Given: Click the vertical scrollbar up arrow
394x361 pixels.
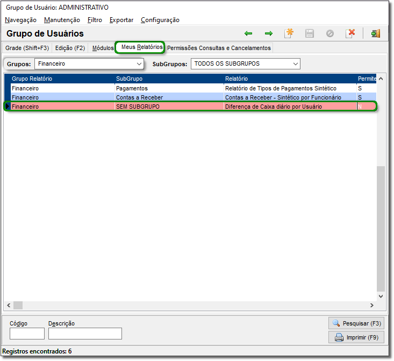Looking at the screenshot, I should 381,79.
